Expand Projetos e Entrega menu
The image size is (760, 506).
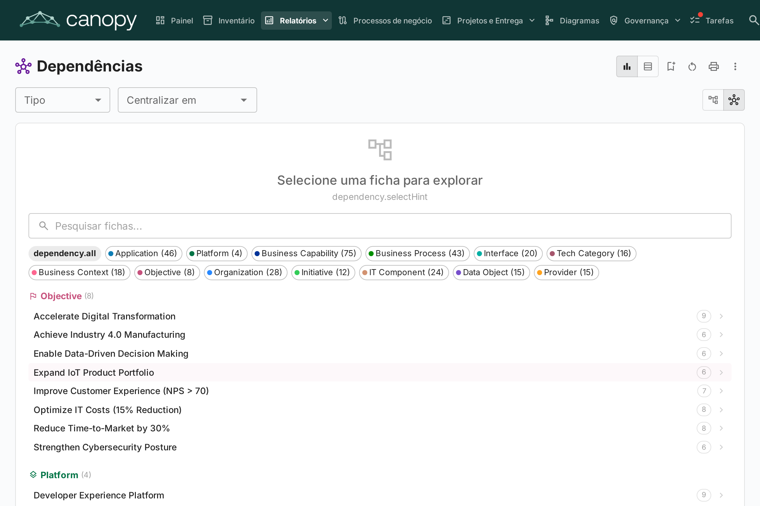(489, 21)
